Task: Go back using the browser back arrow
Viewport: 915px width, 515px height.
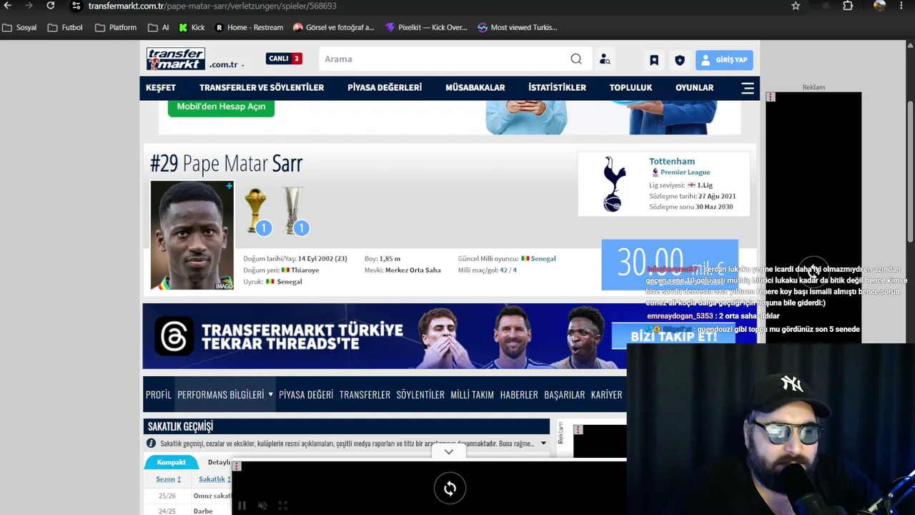Action: click(x=8, y=6)
